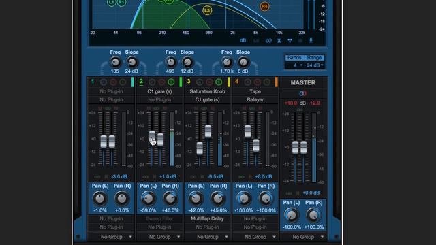Click the left fader handle on the MASTER strip

pyautogui.click(x=295, y=147)
